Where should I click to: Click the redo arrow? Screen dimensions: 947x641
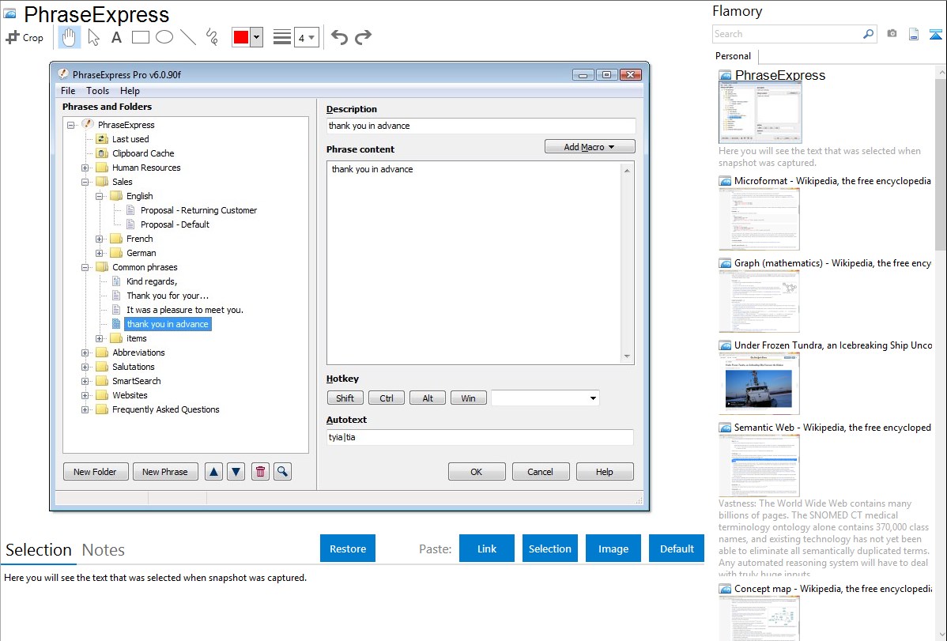(363, 37)
